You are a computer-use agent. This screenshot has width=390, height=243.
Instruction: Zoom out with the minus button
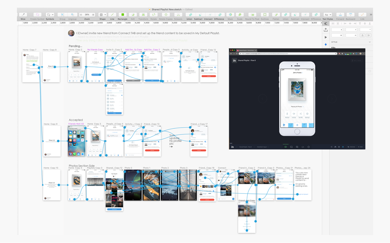(82, 15)
